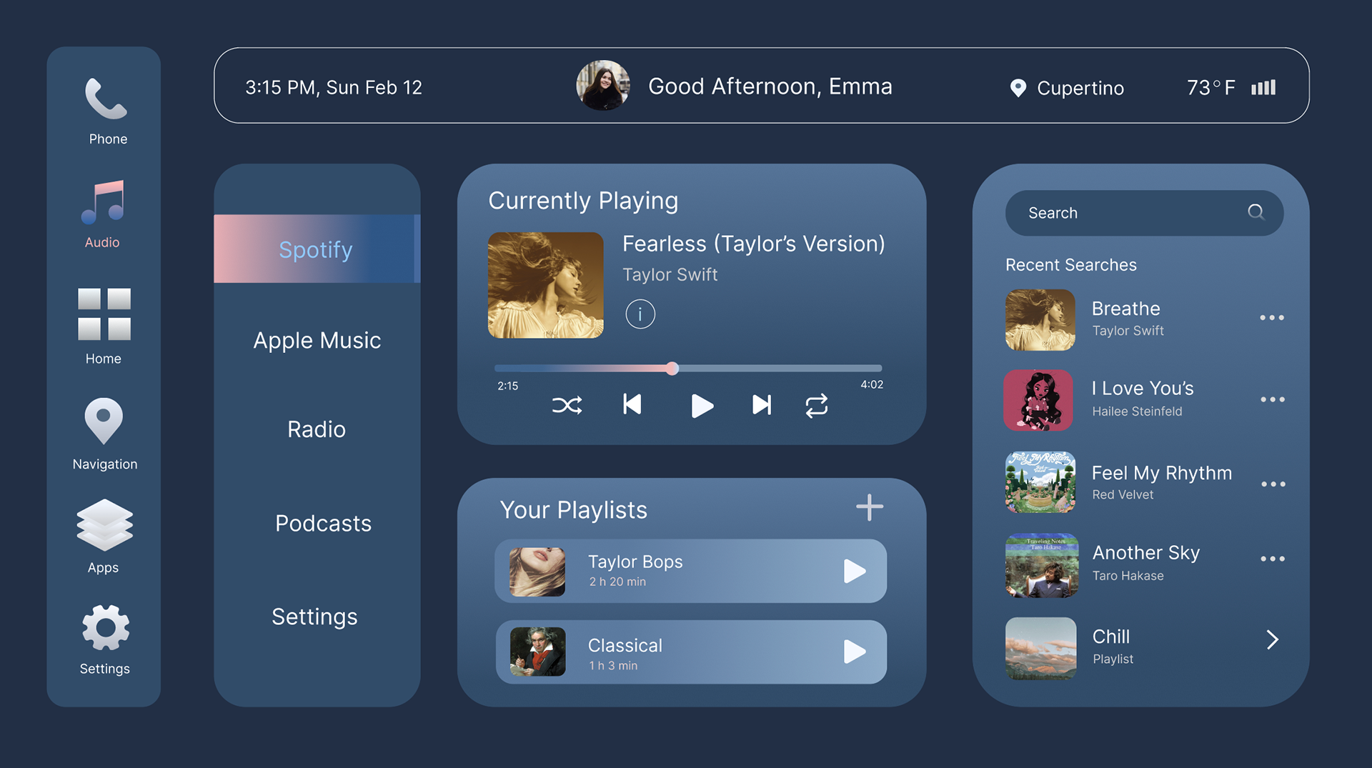Open Settings in audio source menu
The height and width of the screenshot is (768, 1372).
coord(314,617)
